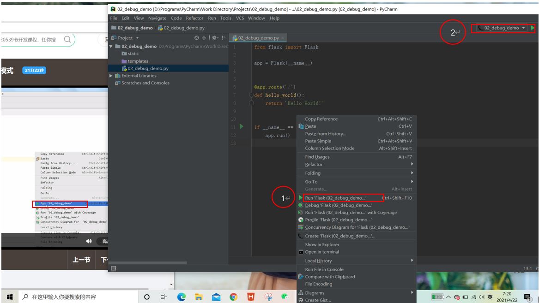
Task: Open the 02_debug_demo run configuration dropdown
Action: pyautogui.click(x=502, y=28)
